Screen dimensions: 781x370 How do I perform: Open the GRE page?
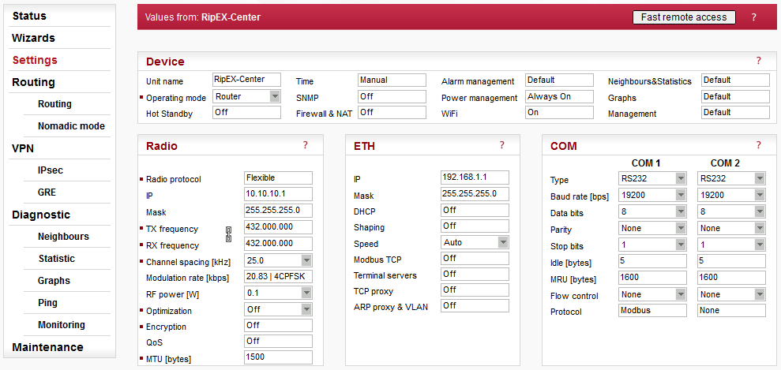point(47,192)
